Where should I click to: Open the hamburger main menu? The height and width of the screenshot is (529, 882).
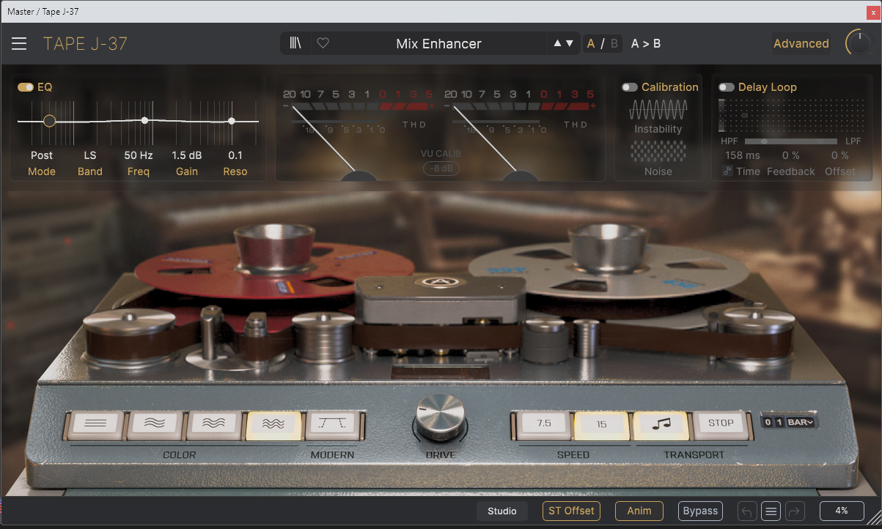pos(19,44)
